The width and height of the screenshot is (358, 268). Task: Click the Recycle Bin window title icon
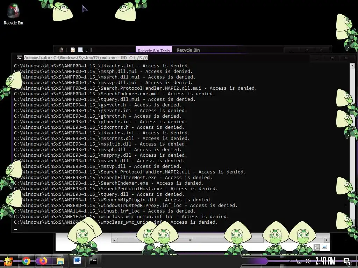pyautogui.click(x=61, y=50)
